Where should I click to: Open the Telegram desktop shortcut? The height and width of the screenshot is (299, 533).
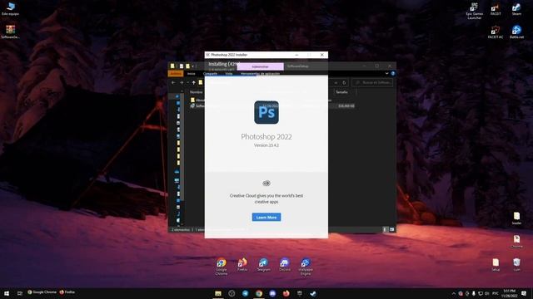click(263, 265)
